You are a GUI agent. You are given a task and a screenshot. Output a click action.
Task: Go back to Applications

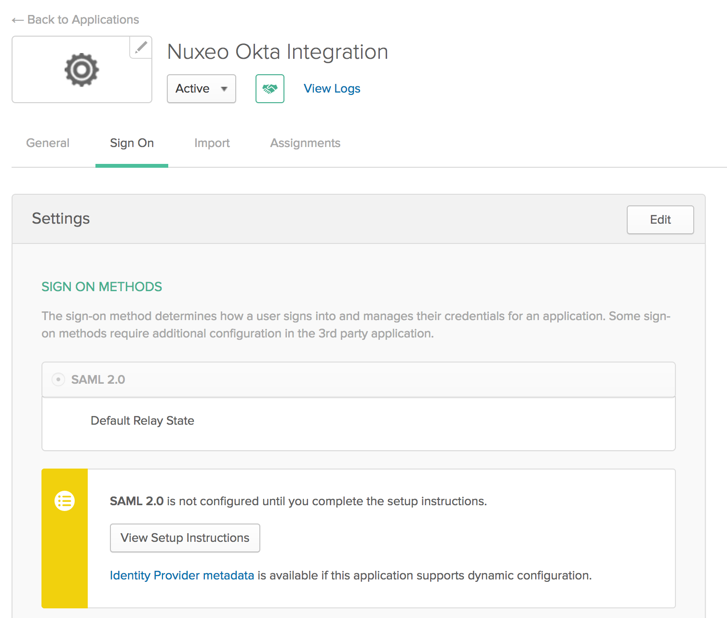[x=76, y=20]
